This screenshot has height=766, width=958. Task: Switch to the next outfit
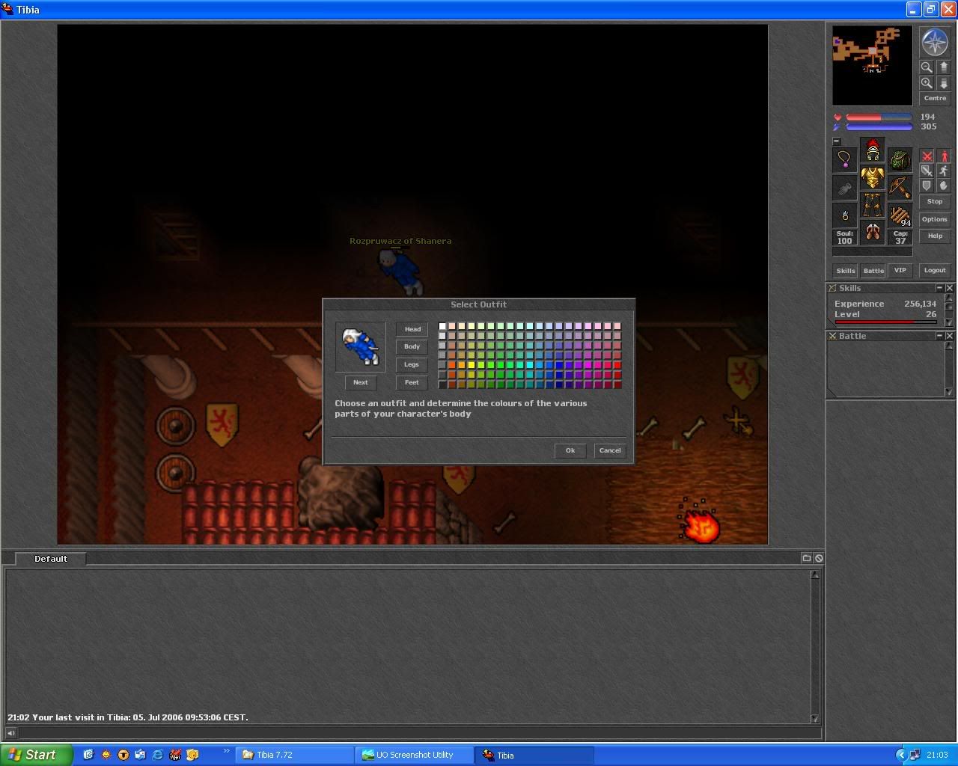tap(361, 382)
